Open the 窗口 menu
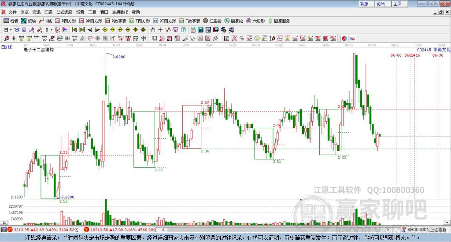 (x=104, y=12)
